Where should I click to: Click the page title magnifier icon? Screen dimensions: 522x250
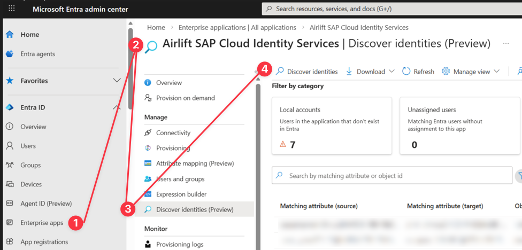pyautogui.click(x=151, y=46)
